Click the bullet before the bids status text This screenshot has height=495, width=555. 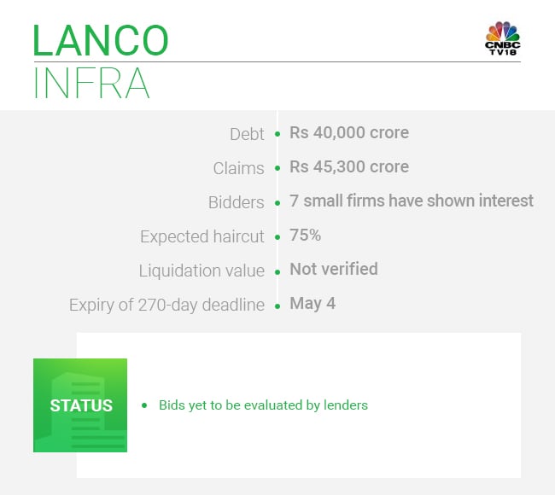click(x=144, y=405)
